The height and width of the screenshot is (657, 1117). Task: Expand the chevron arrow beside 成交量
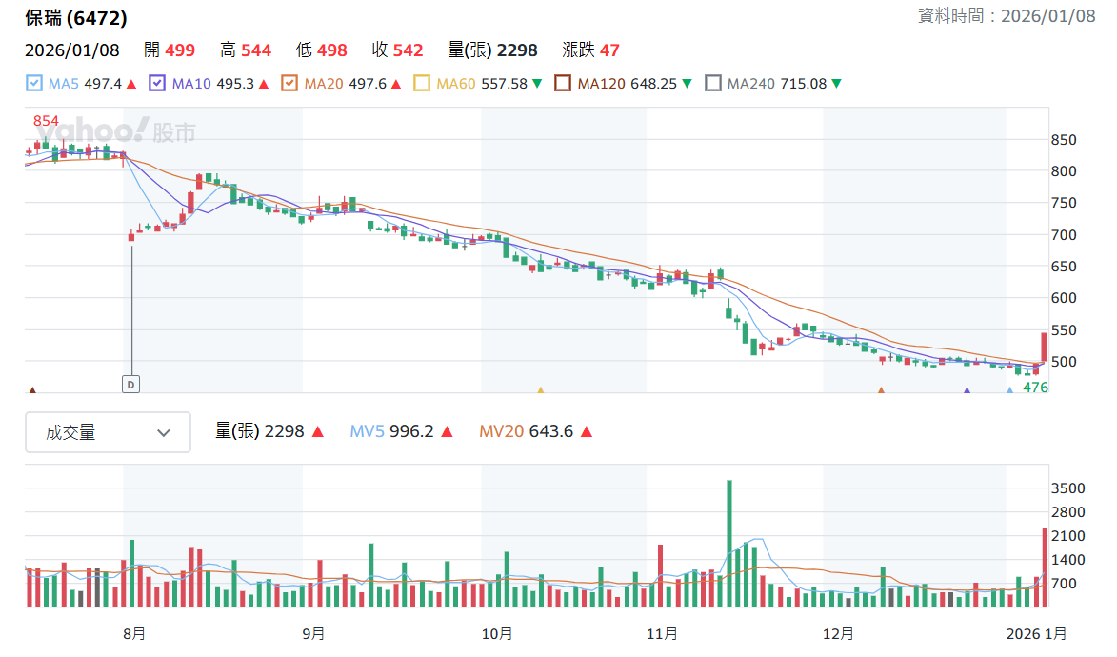(164, 432)
